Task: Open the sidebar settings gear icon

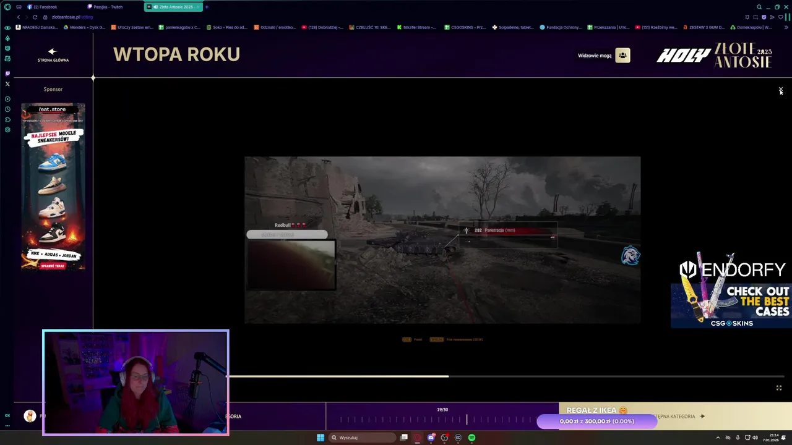Action: pyautogui.click(x=7, y=130)
